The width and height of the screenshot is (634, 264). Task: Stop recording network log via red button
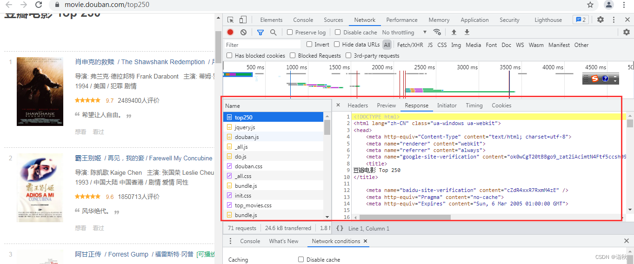(230, 32)
